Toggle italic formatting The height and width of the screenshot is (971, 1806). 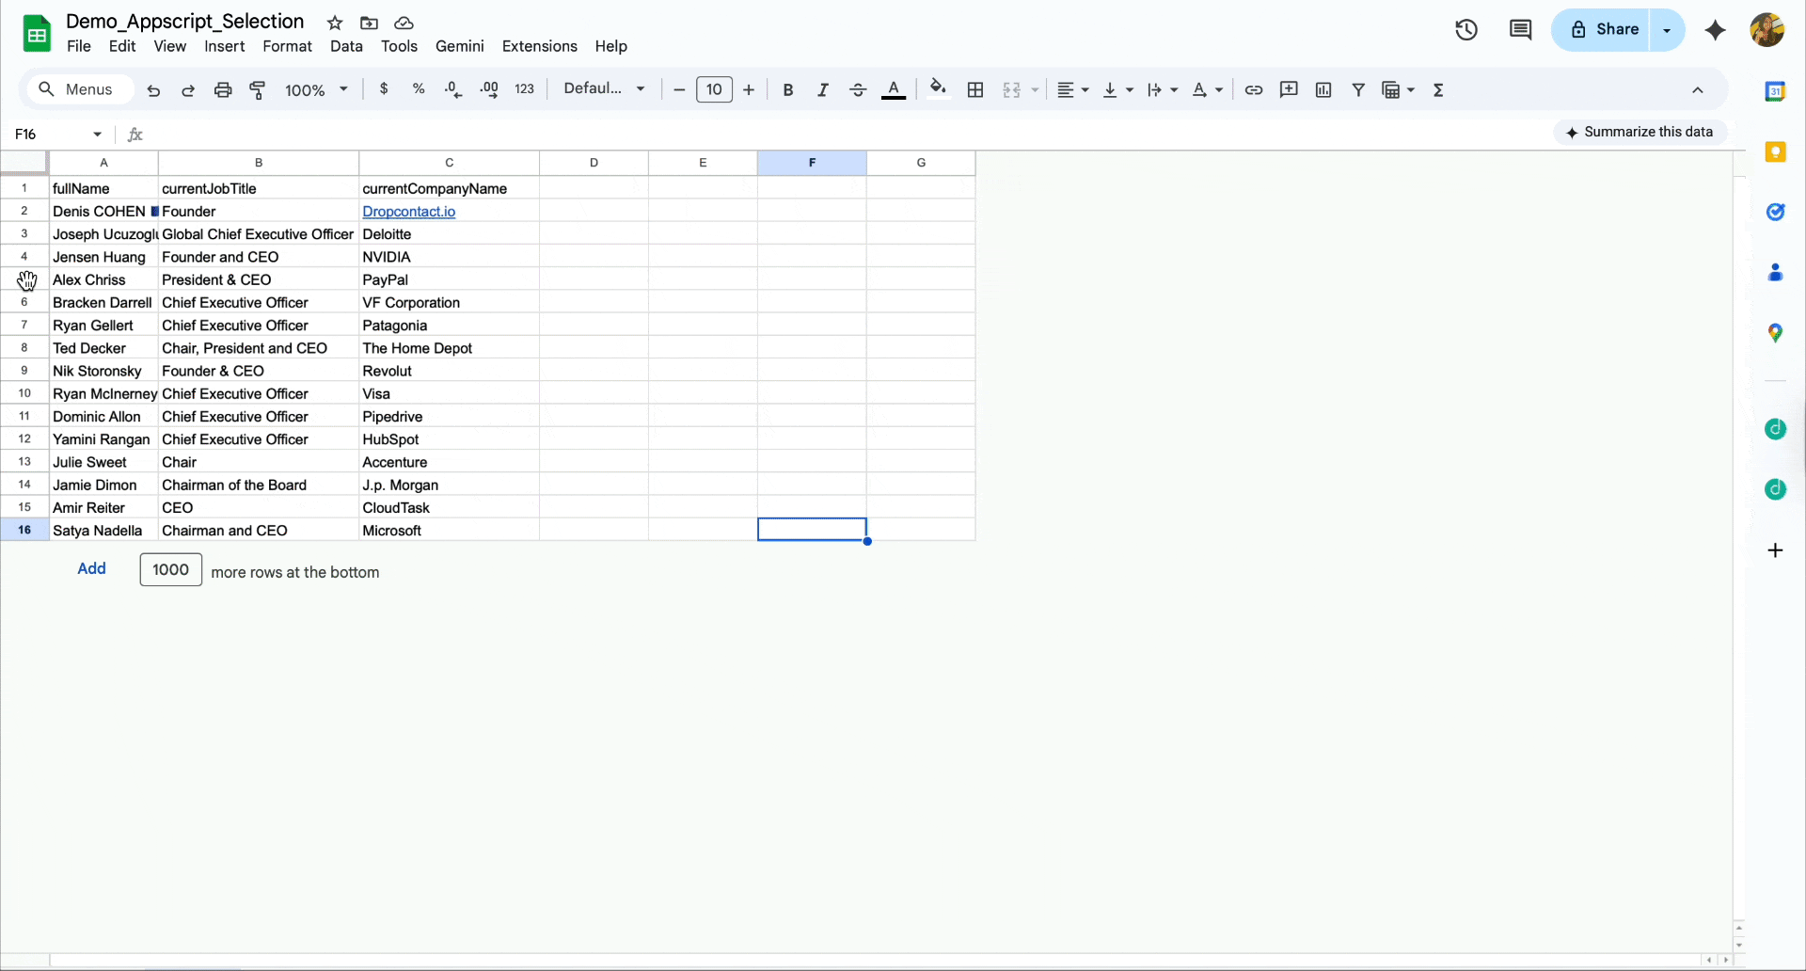click(823, 90)
